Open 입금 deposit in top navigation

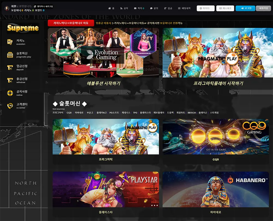pos(168,8)
